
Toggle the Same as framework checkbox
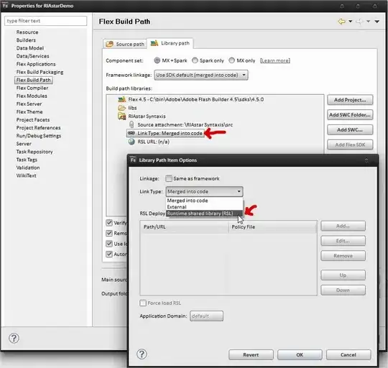[169, 178]
